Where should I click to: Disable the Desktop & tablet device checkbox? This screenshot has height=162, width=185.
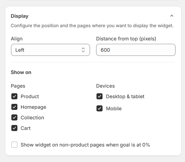[x=99, y=96]
